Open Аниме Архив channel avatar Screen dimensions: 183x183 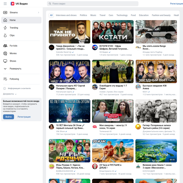point(95,87)
